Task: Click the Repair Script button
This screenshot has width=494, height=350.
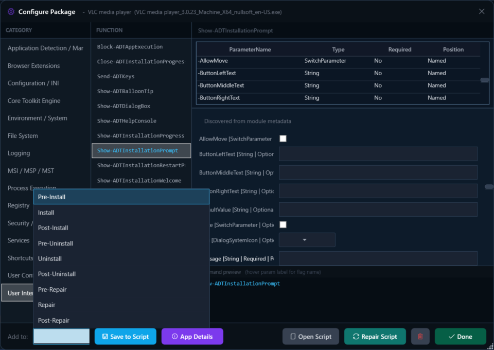Action: pyautogui.click(x=375, y=336)
